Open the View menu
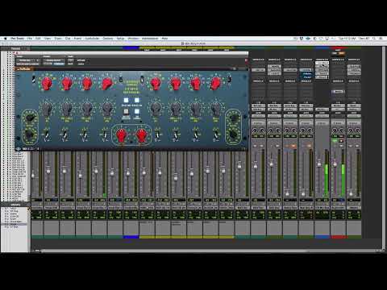 [x=48, y=39]
